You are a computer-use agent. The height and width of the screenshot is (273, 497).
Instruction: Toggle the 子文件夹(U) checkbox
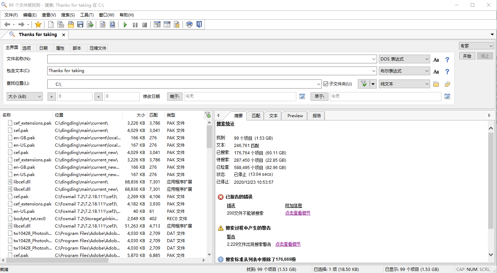326,84
